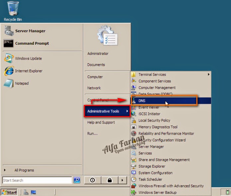The height and width of the screenshot is (196, 231).
Task: Select Windows Server Backup text
Action: click(x=157, y=192)
